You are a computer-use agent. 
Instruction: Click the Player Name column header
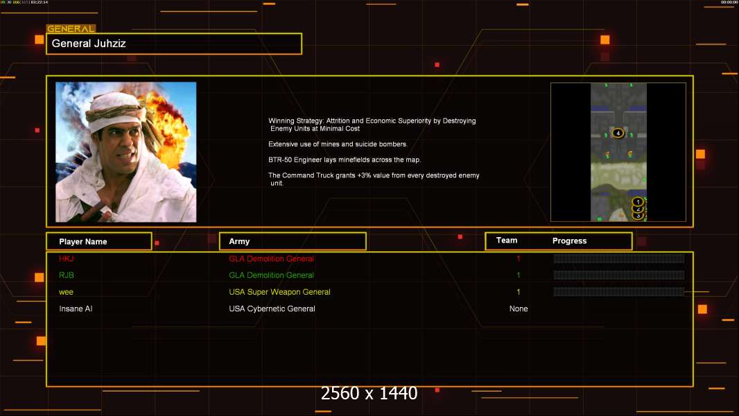[99, 241]
